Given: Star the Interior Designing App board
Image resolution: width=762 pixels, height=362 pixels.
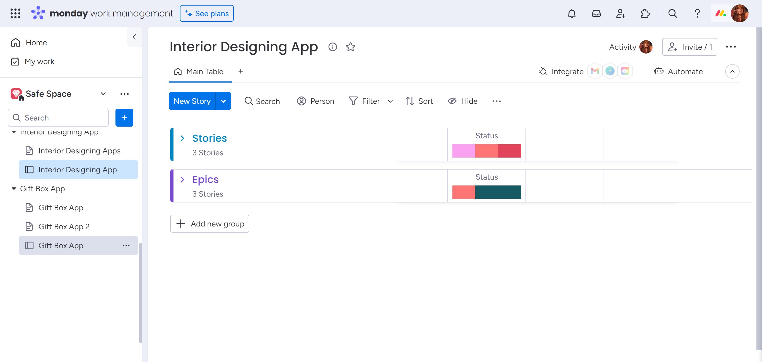Looking at the screenshot, I should coord(351,47).
